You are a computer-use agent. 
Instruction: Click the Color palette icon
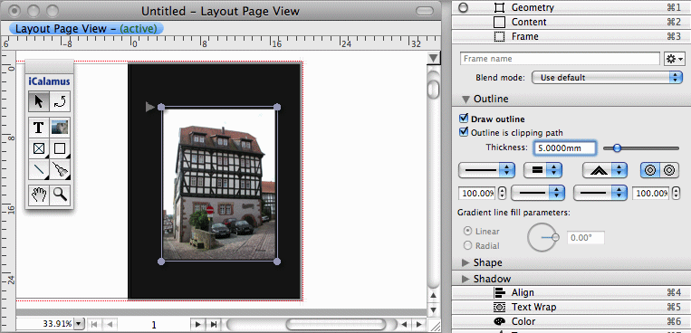[x=499, y=321]
